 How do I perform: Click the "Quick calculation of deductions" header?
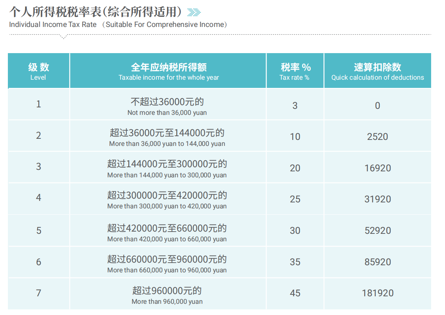378,71
